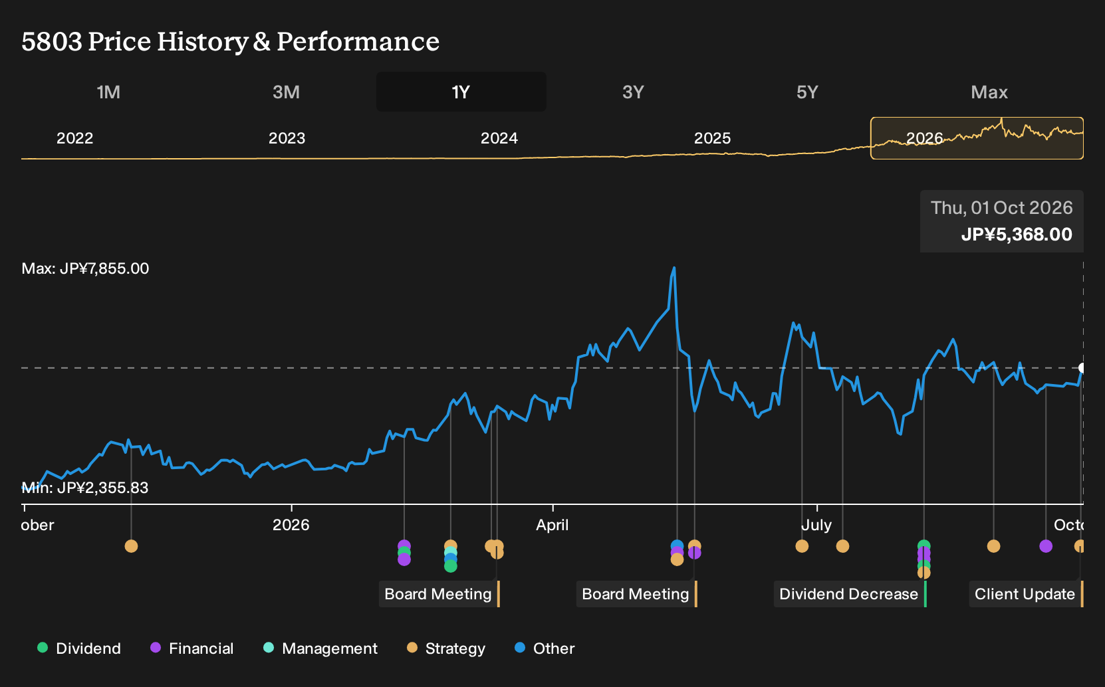Viewport: 1105px width, 687px height.
Task: Jump navigator to the 2023 region
Action: click(x=287, y=138)
